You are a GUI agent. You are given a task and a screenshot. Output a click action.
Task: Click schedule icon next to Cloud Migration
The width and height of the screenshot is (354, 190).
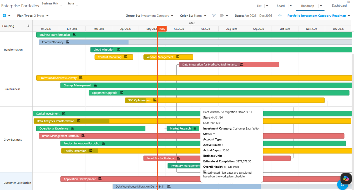point(119,49)
